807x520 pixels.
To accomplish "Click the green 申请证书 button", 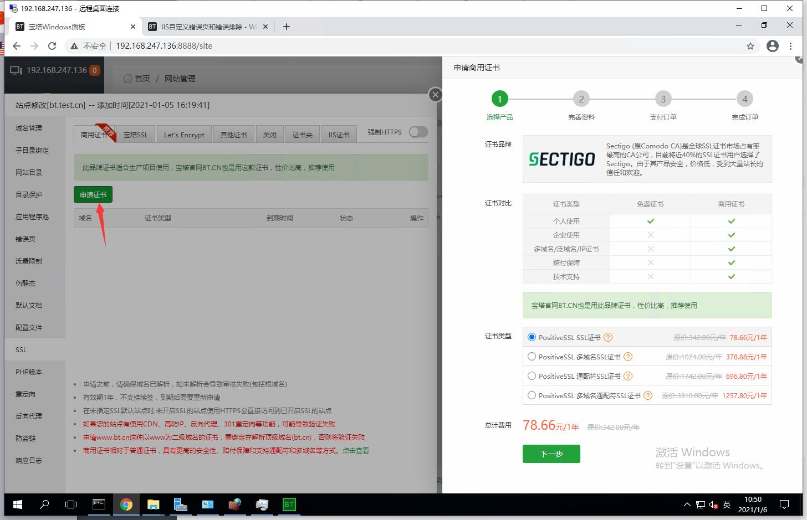I will 93,194.
